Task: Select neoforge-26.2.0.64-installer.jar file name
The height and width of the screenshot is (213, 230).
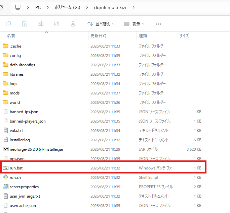Action: 37,149
